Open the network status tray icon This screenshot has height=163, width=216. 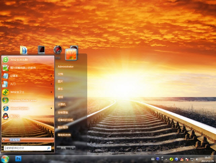(x=192, y=159)
